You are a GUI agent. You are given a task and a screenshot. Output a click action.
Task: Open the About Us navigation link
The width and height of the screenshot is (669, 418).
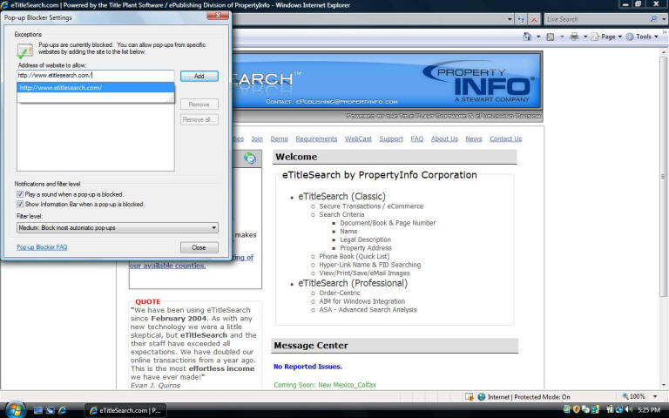[444, 139]
